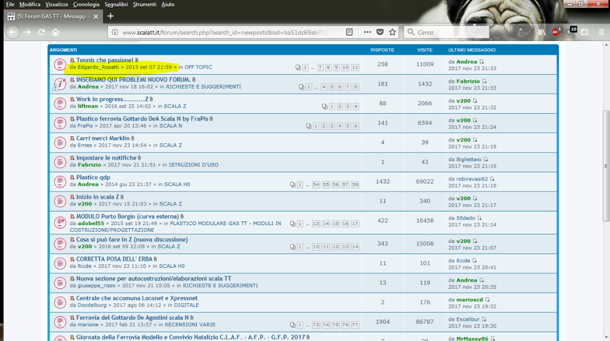610x341 pixels.
Task: Open the RECENSIONI VARIE section link
Action: 190,325
